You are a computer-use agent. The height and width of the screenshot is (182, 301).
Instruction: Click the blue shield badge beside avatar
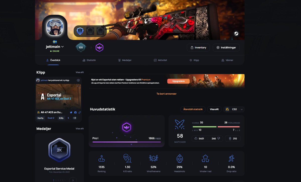(x=80, y=31)
